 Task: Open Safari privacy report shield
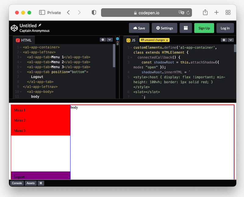94,13
